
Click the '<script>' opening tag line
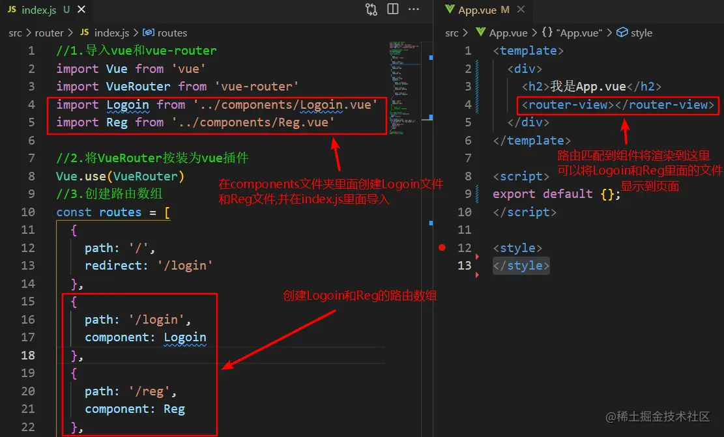[x=521, y=176]
